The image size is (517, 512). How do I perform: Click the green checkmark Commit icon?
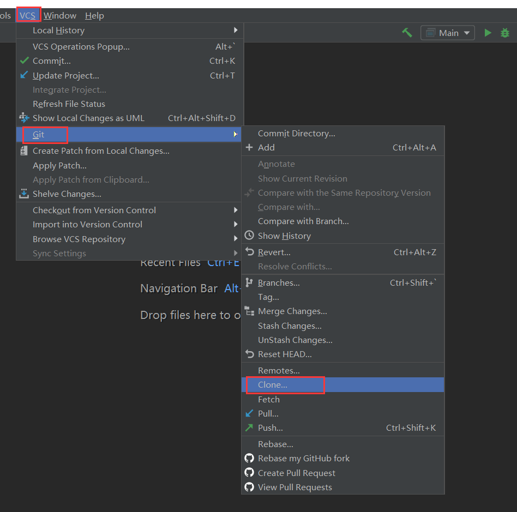click(25, 61)
